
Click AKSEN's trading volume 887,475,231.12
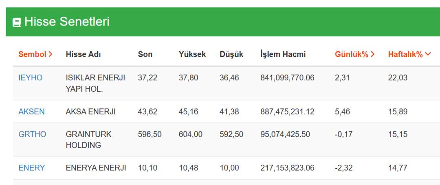pos(287,112)
